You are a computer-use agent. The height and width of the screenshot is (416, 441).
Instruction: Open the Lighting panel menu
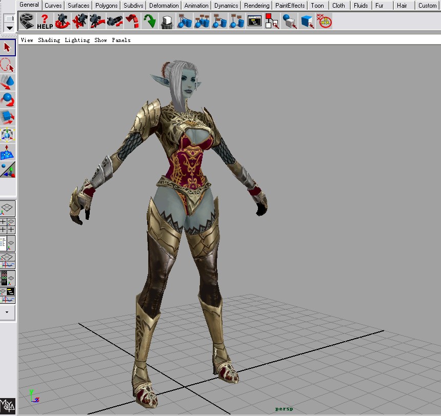click(x=77, y=40)
